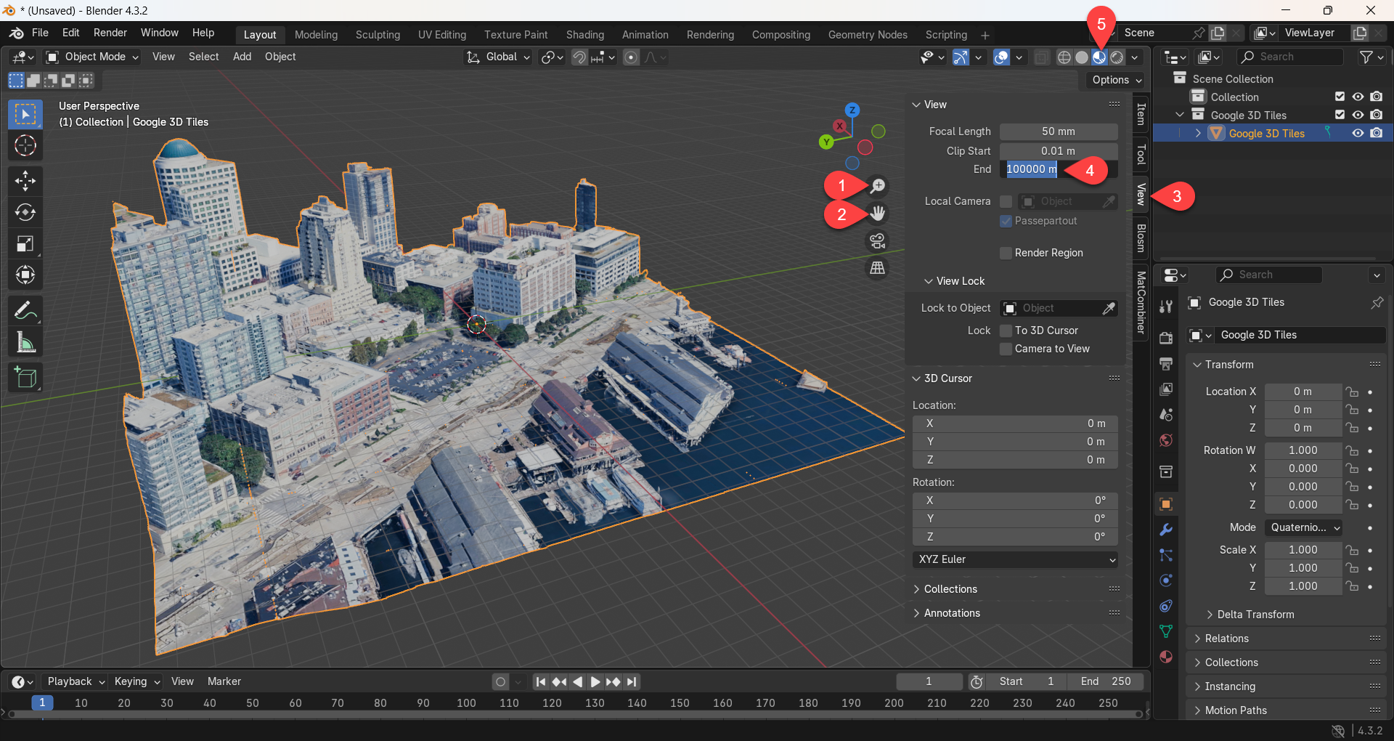Open the Playback menu
This screenshot has width=1394, height=741.
[x=76, y=681]
